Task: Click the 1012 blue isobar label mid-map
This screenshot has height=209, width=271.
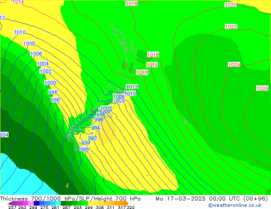Action: pos(132,87)
